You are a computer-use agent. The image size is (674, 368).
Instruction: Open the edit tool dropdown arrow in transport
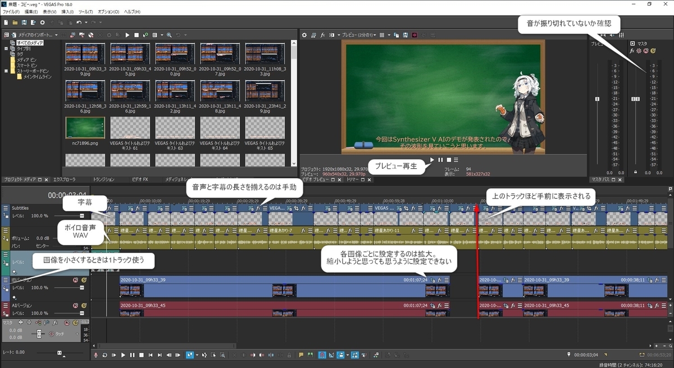pyautogui.click(x=197, y=355)
